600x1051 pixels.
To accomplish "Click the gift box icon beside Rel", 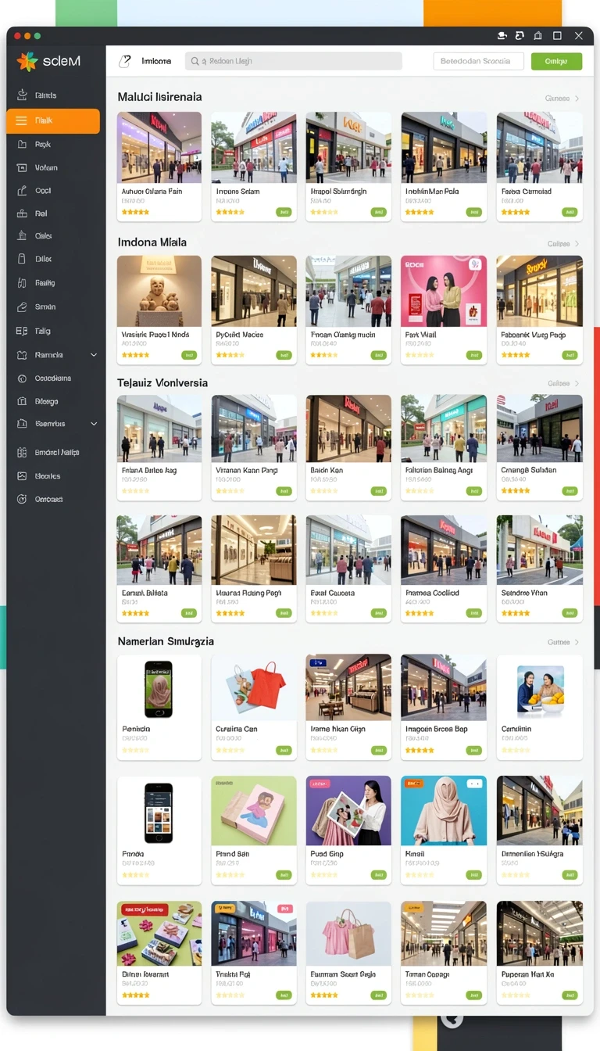I will [22, 213].
